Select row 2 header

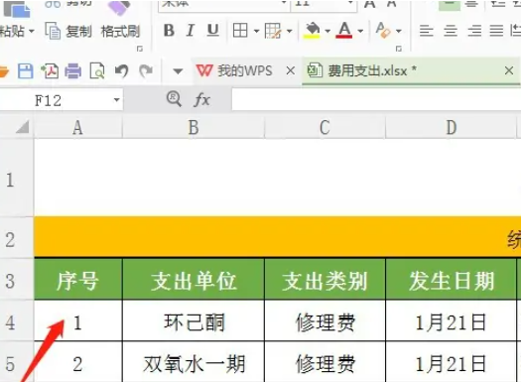point(17,237)
